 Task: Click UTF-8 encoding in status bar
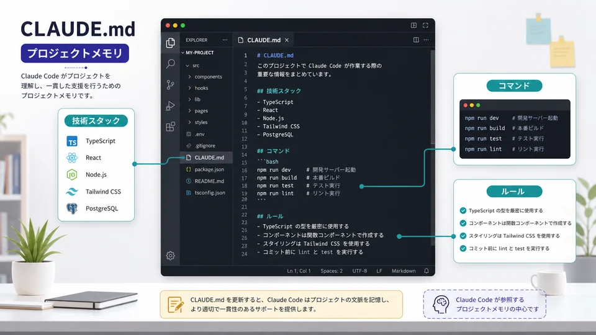pyautogui.click(x=359, y=271)
